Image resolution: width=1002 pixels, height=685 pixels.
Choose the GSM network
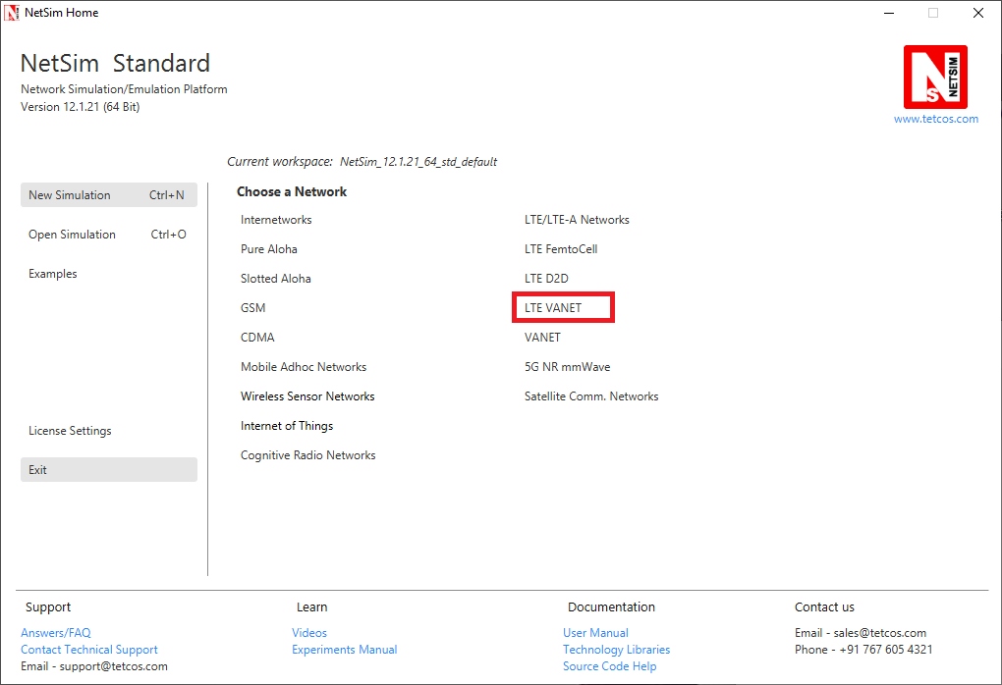252,308
